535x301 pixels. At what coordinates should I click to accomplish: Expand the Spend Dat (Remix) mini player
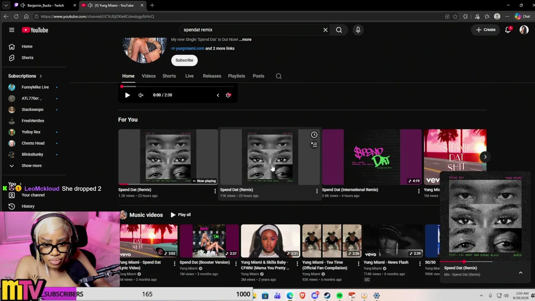click(x=520, y=273)
